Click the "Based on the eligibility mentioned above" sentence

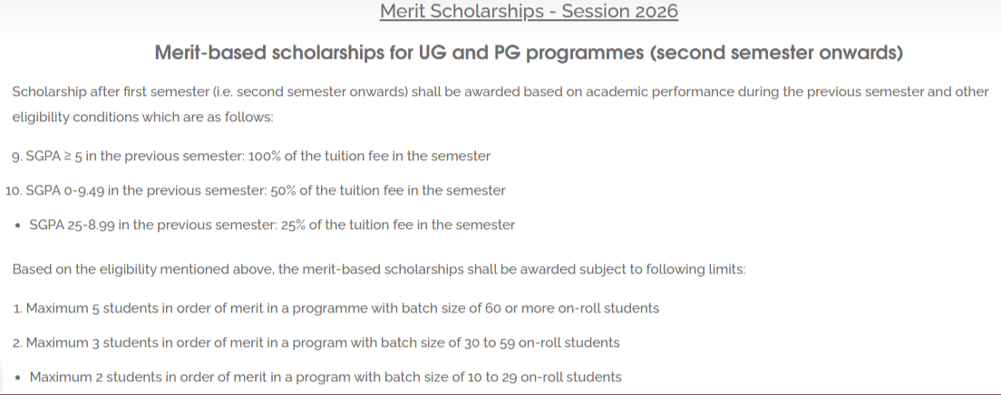pyautogui.click(x=379, y=270)
